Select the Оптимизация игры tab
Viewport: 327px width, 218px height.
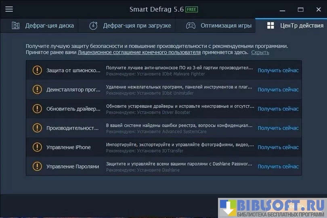click(x=218, y=26)
